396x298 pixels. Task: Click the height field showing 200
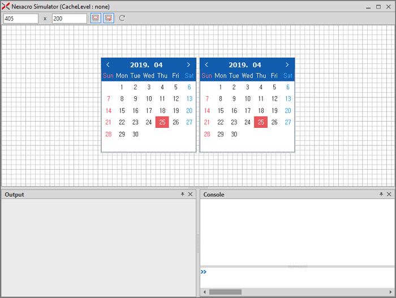69,19
